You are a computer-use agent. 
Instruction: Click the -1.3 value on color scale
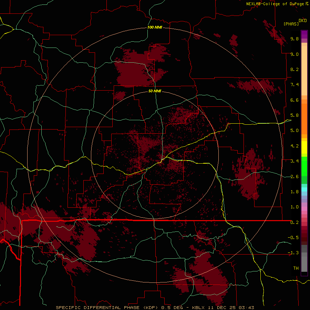293,253
